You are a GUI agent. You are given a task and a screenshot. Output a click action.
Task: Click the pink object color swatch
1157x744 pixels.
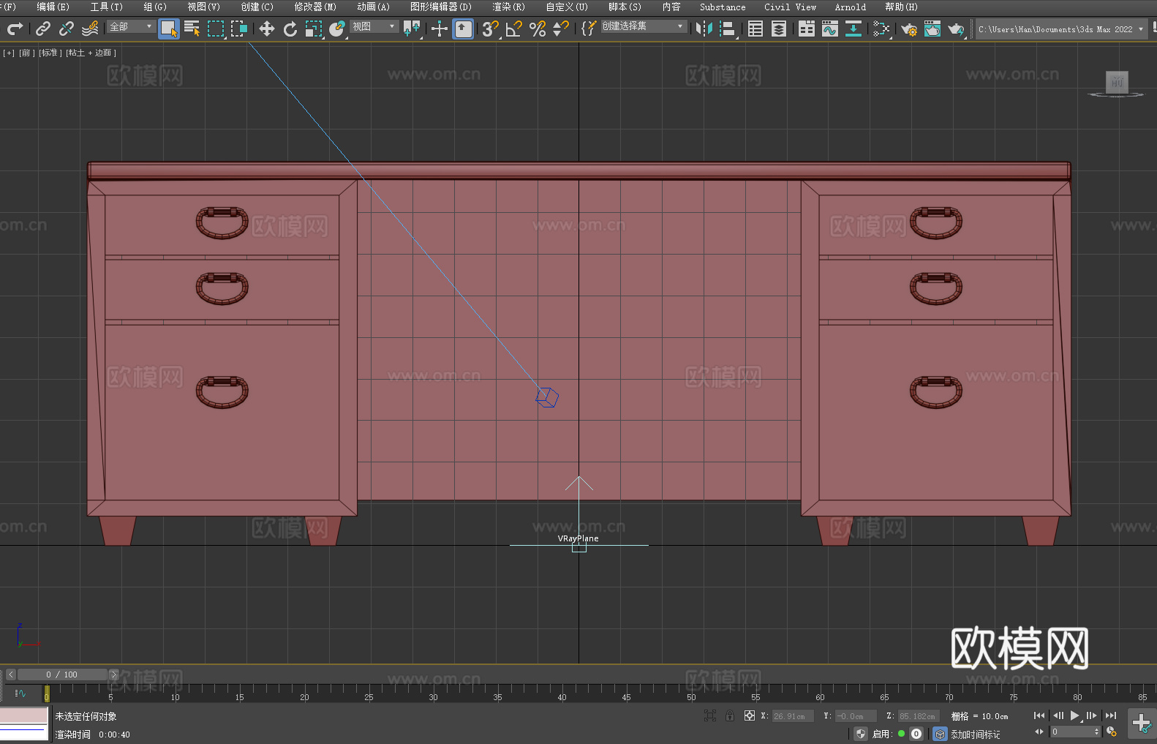click(x=23, y=715)
